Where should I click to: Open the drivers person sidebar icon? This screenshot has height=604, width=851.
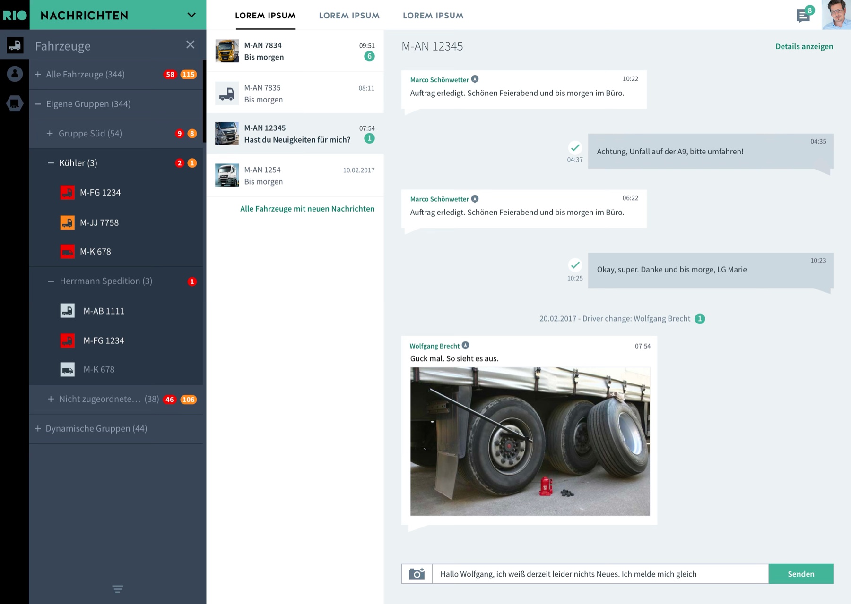[x=15, y=74]
